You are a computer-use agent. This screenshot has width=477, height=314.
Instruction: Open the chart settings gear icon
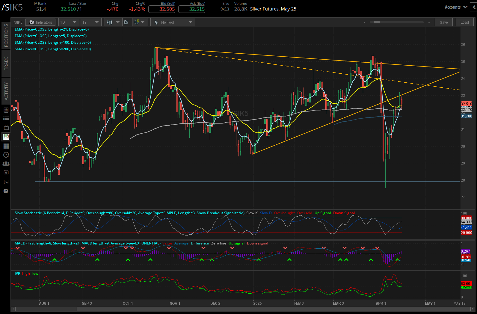[126, 22]
